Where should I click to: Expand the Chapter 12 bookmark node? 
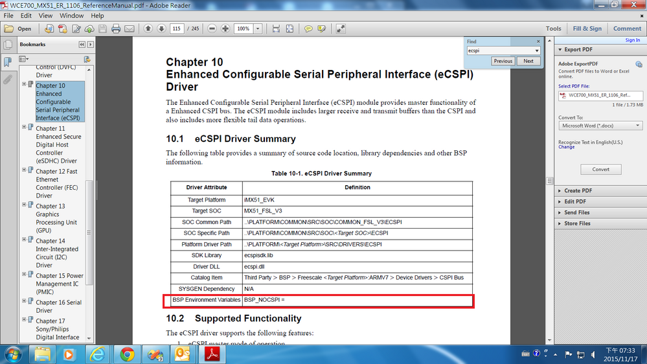(24, 170)
